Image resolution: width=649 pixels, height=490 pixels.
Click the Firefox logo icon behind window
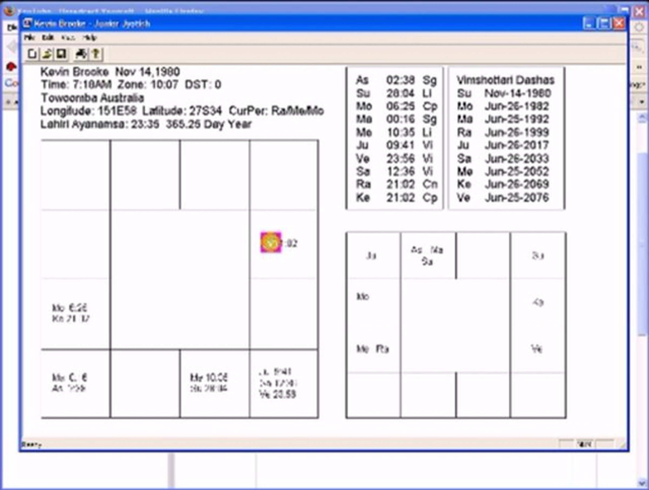tap(9, 11)
